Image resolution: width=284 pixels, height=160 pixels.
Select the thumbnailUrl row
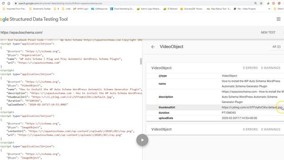[x=215, y=108]
